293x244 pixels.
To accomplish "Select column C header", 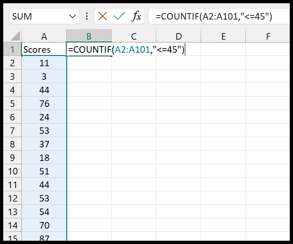I will point(134,36).
